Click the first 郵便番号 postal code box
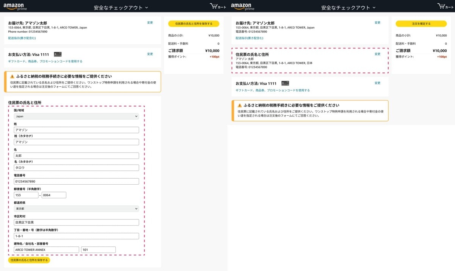Screen dimensions: 455x271 [26, 195]
